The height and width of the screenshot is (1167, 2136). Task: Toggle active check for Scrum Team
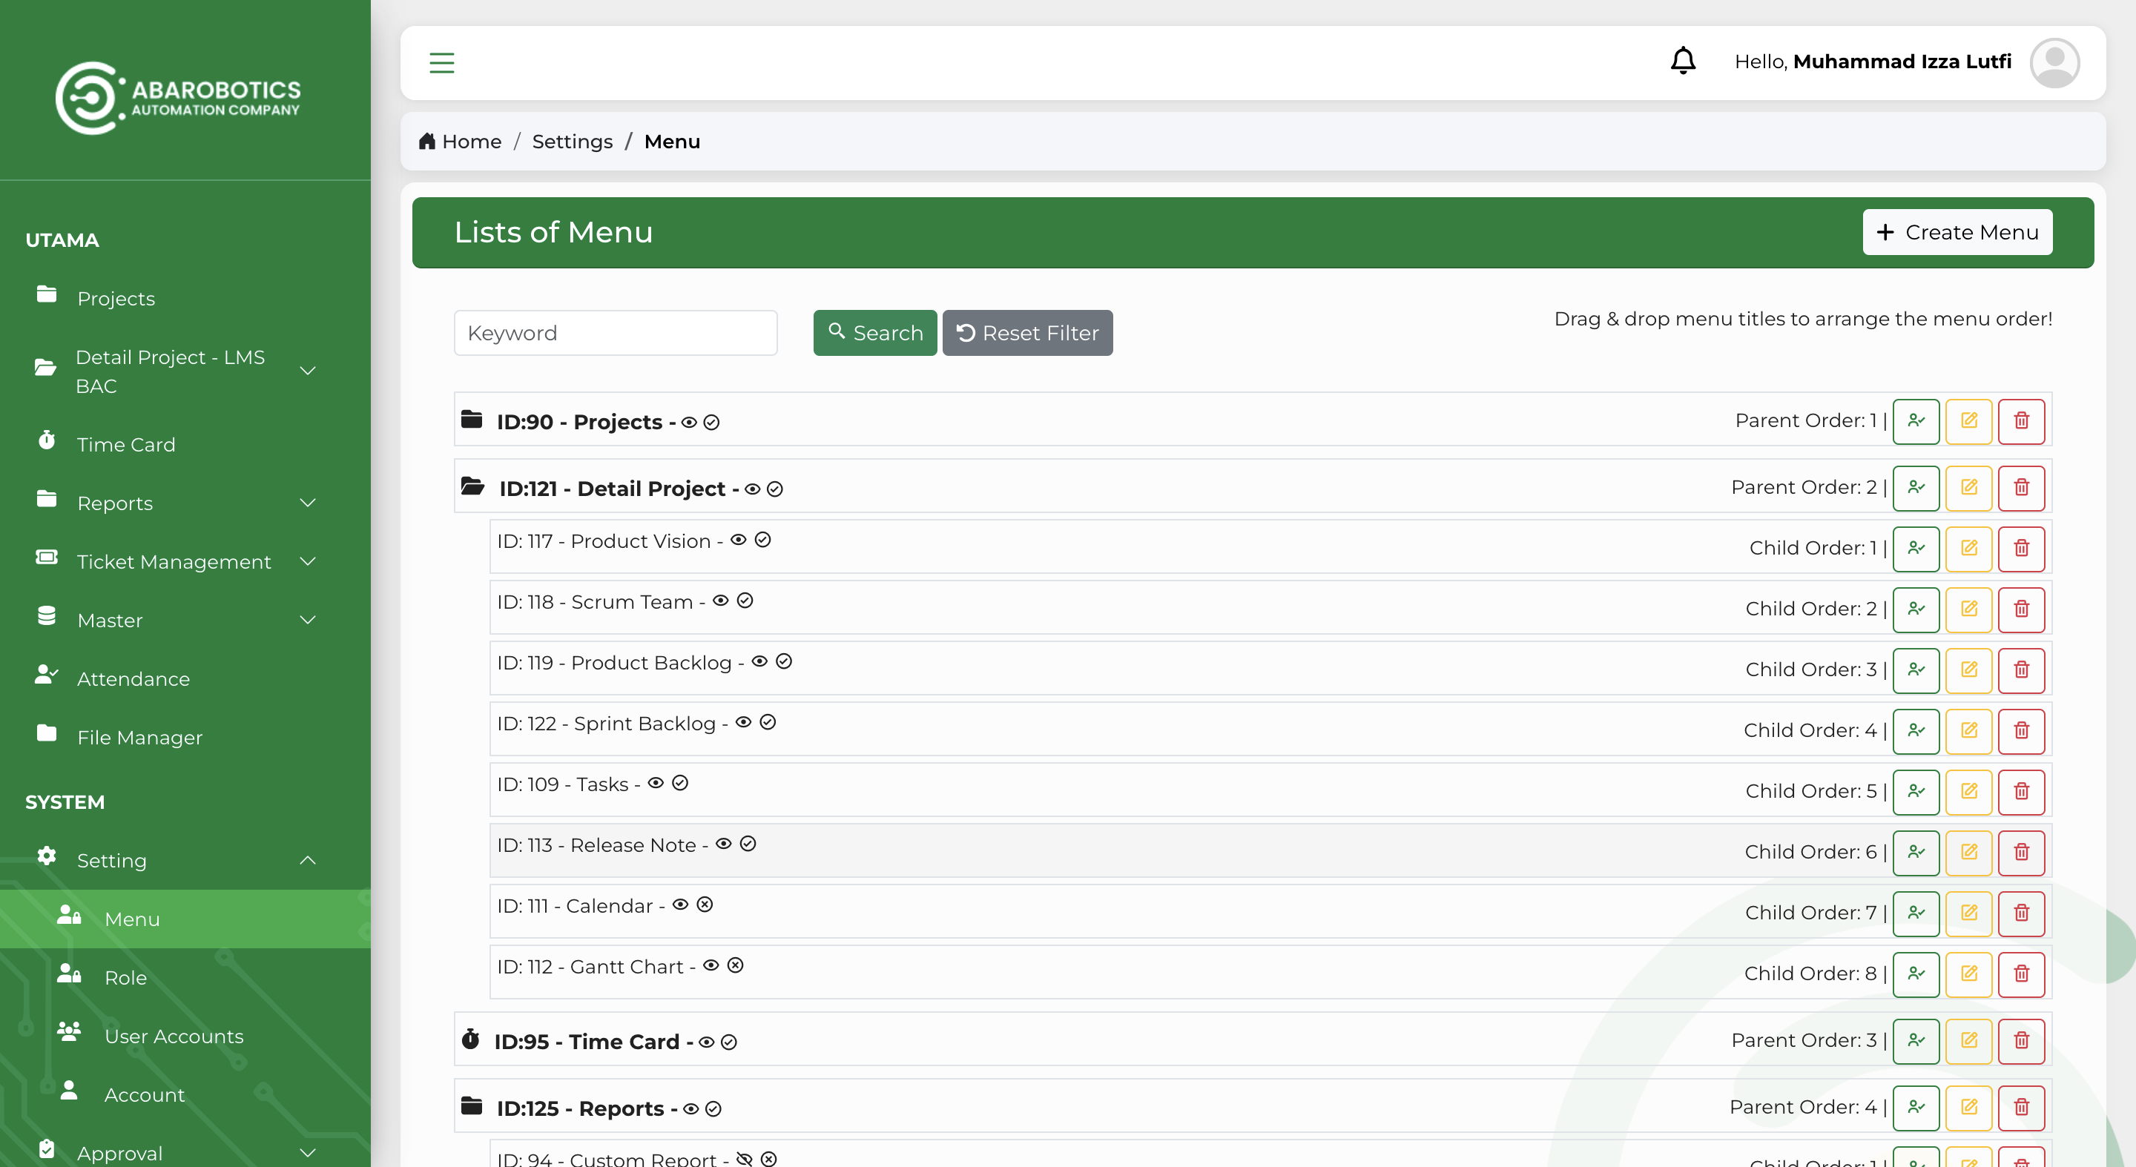click(745, 601)
